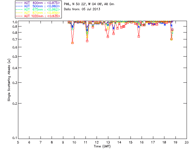Screen dimensions: 192x154
Task: Click the 'Data from: 05 Jul 2013' text
Action: 82,9
